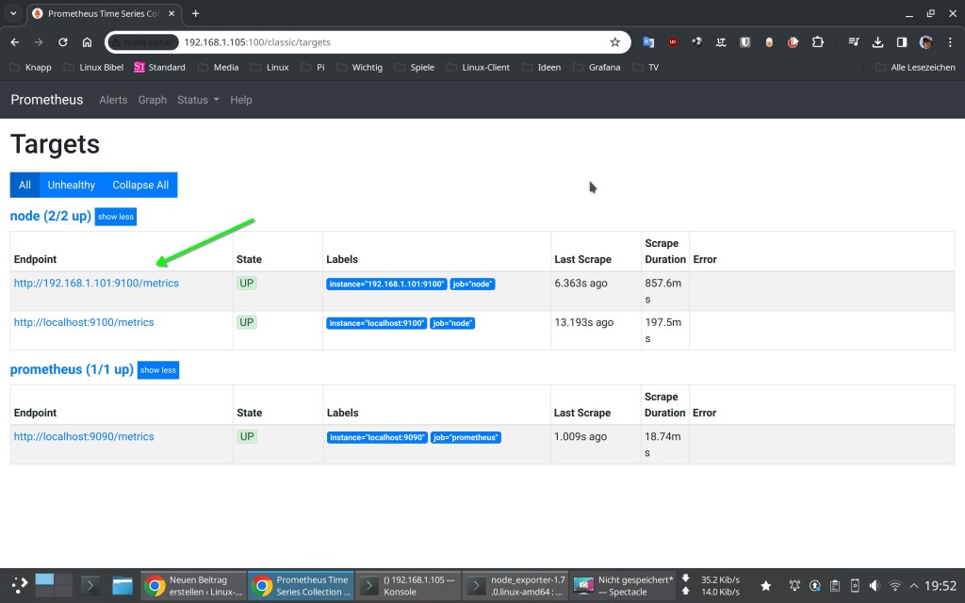Expand the hidden system tray icons

point(914,586)
